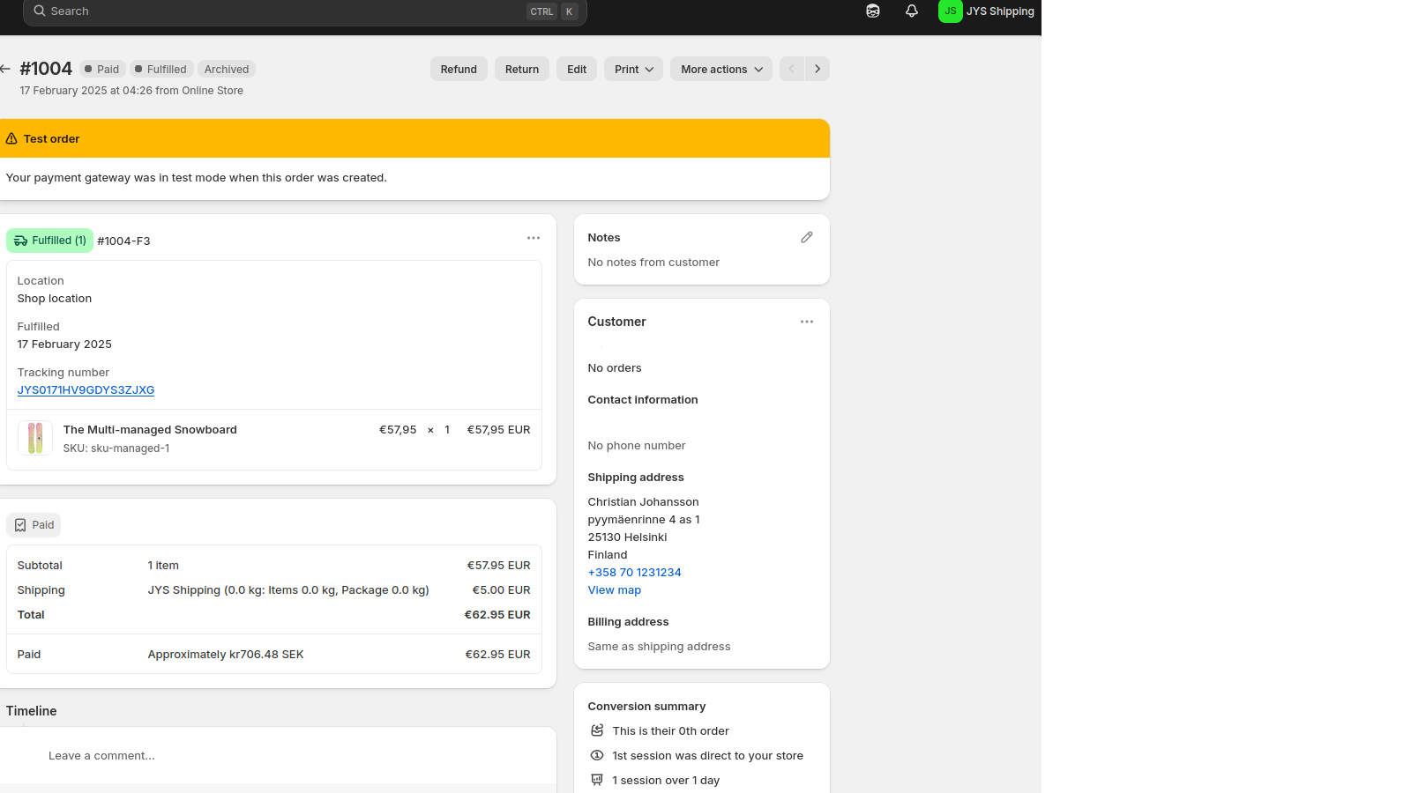This screenshot has width=1411, height=793.
Task: Open the notifications bell in the top bar
Action: [912, 11]
